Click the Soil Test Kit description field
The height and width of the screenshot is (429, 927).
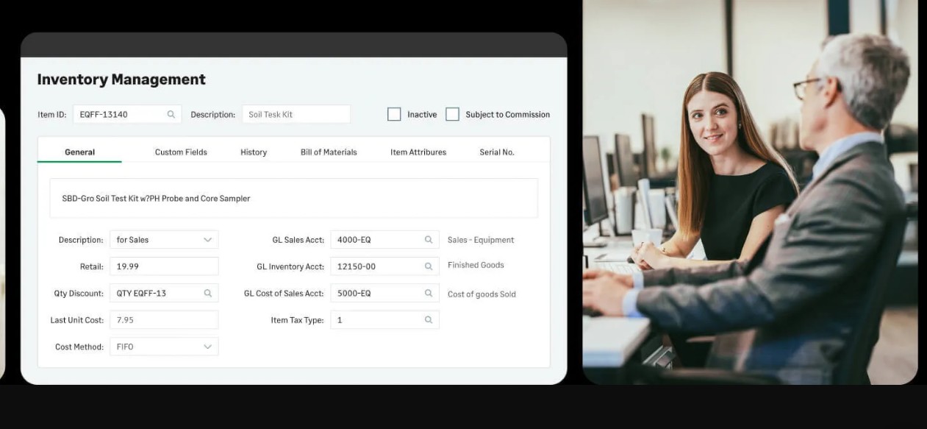(x=296, y=115)
